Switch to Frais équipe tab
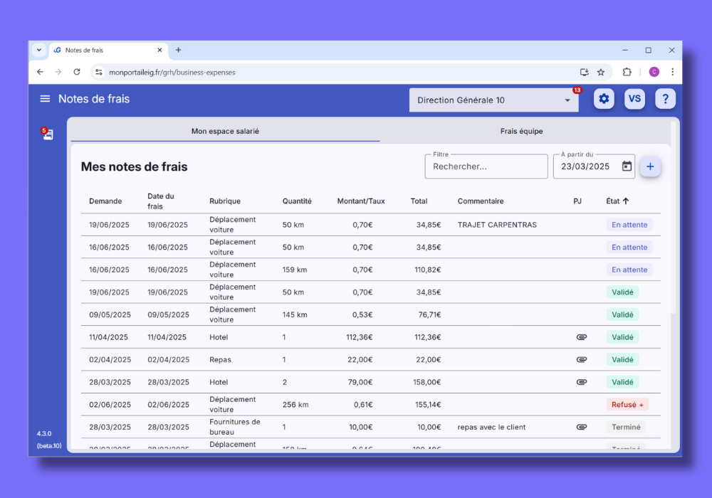The height and width of the screenshot is (498, 712). pyautogui.click(x=521, y=131)
